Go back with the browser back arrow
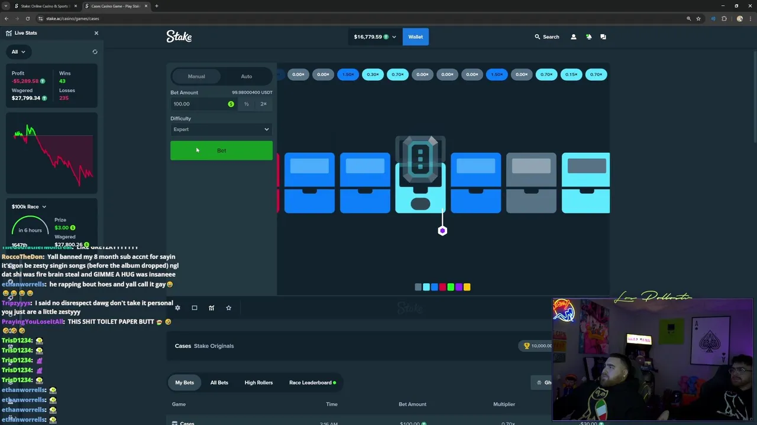This screenshot has height=425, width=757. (7, 18)
